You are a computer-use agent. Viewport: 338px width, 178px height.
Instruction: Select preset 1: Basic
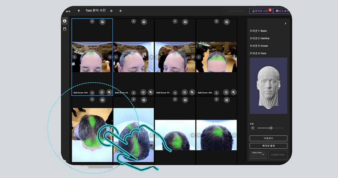click(259, 31)
